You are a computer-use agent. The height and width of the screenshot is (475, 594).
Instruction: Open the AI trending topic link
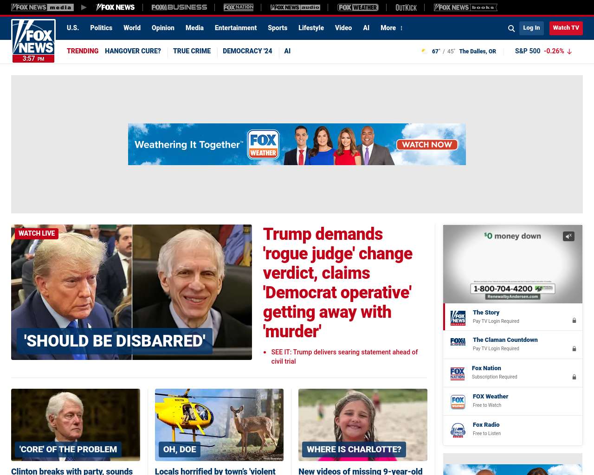[x=287, y=51]
